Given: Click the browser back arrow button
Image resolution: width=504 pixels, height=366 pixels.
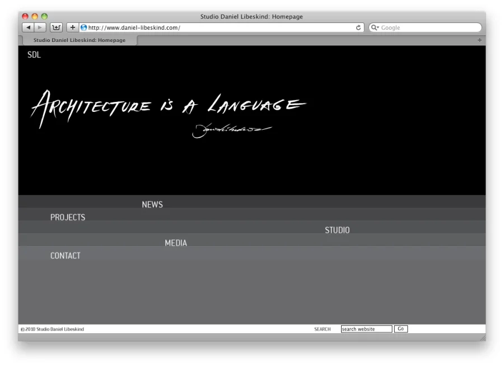Looking at the screenshot, I should [x=28, y=27].
